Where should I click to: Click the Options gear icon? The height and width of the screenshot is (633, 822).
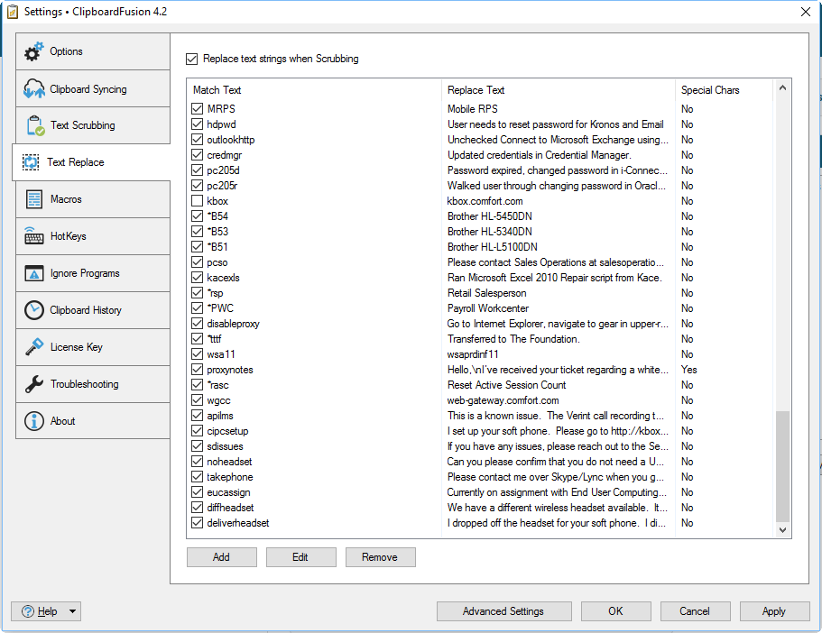pyautogui.click(x=34, y=52)
